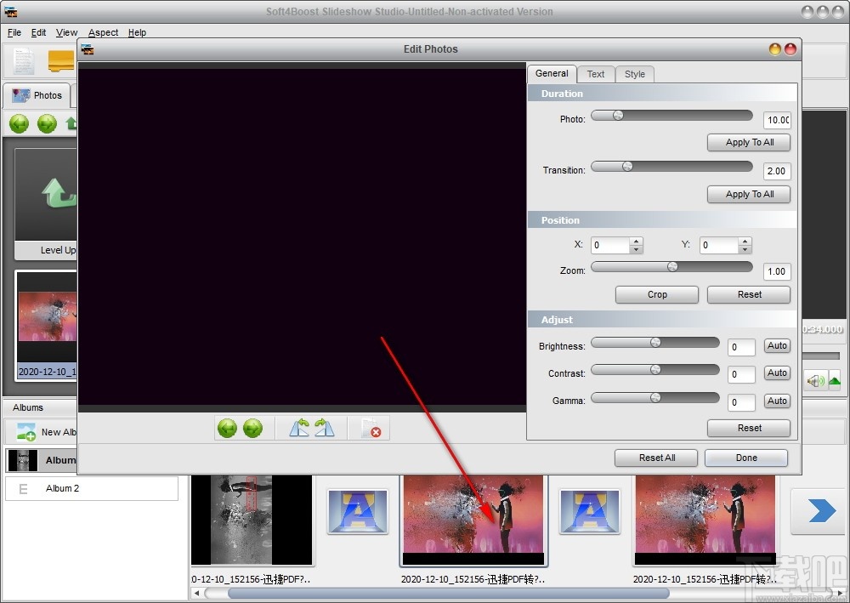Open the Style tab
The image size is (850, 603).
pos(634,74)
